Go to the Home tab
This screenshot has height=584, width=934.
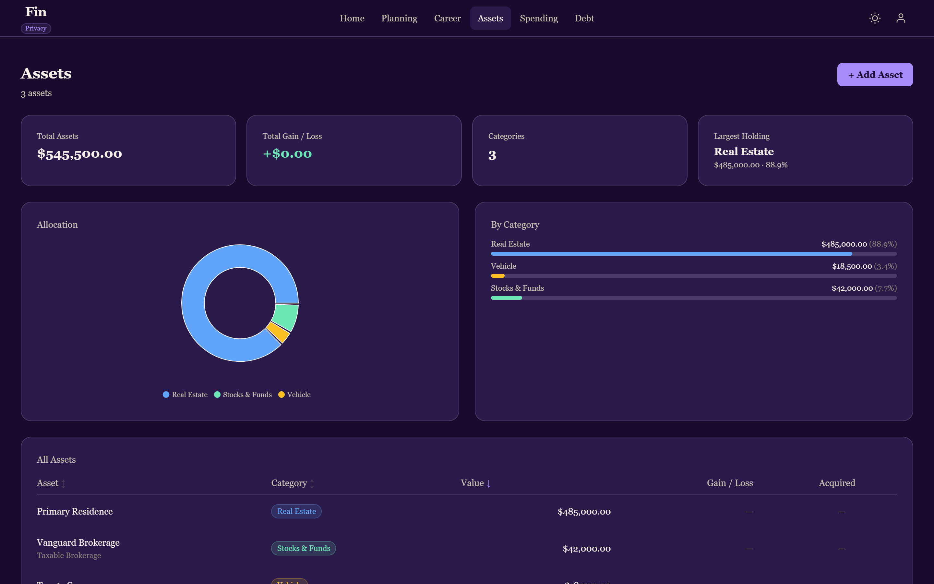click(x=352, y=18)
